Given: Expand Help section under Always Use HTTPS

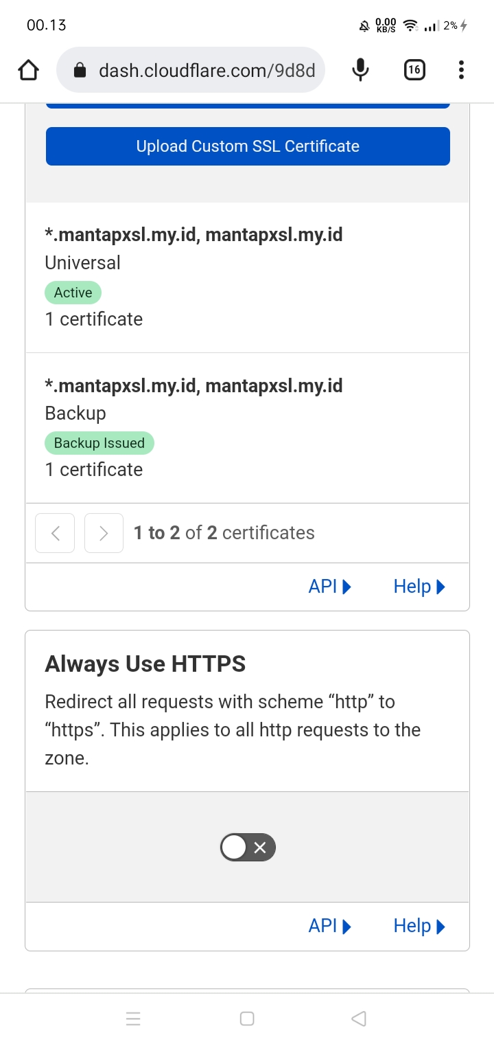Looking at the screenshot, I should tap(419, 926).
